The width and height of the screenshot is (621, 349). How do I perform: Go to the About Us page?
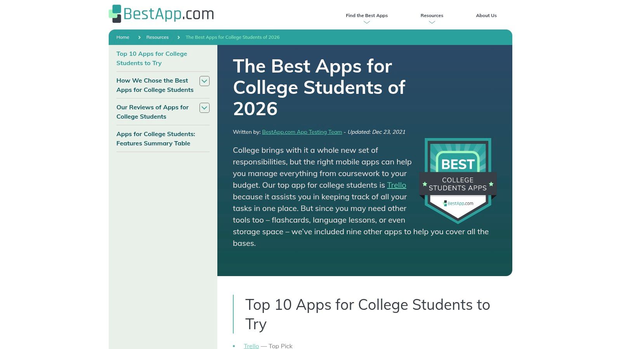[486, 16]
